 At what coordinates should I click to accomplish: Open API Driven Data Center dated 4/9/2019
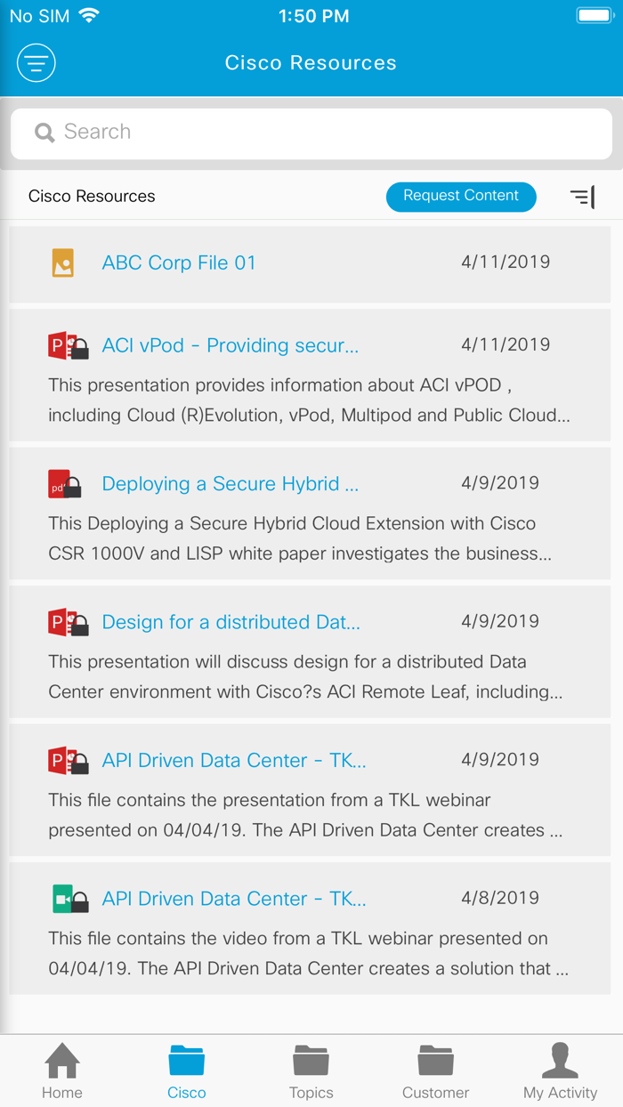pyautogui.click(x=233, y=761)
